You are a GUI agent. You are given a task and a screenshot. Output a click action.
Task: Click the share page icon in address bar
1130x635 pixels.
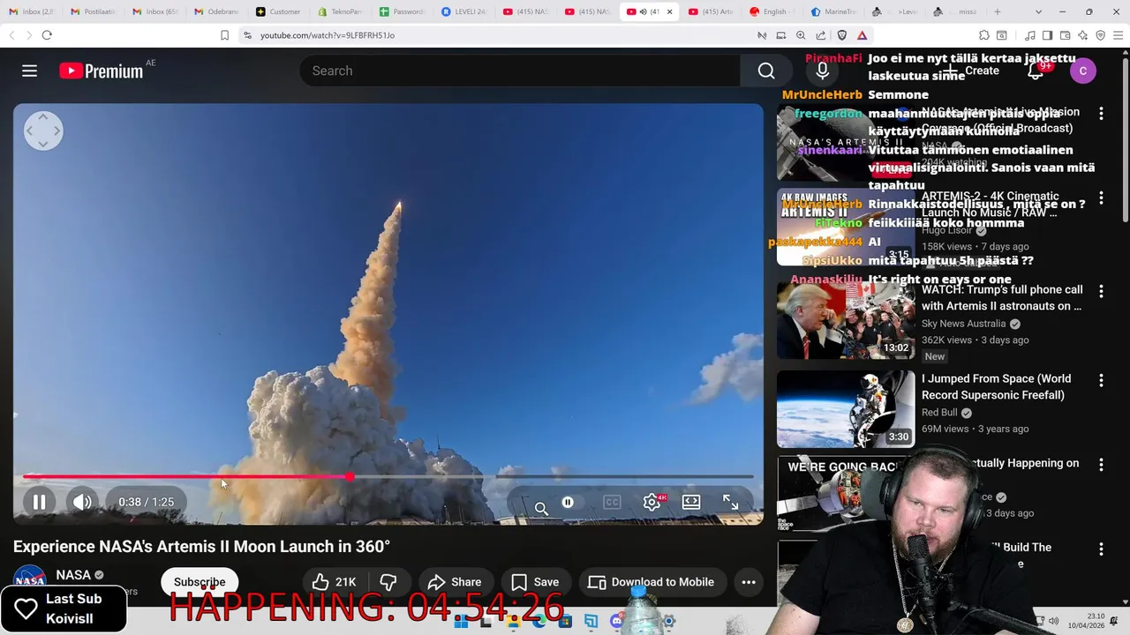pos(821,35)
